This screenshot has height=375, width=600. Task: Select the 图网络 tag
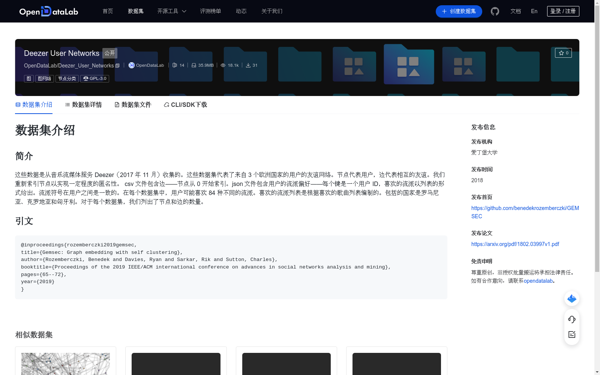tap(45, 79)
